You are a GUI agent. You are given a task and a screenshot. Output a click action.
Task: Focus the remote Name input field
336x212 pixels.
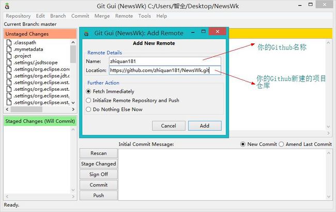pos(165,61)
